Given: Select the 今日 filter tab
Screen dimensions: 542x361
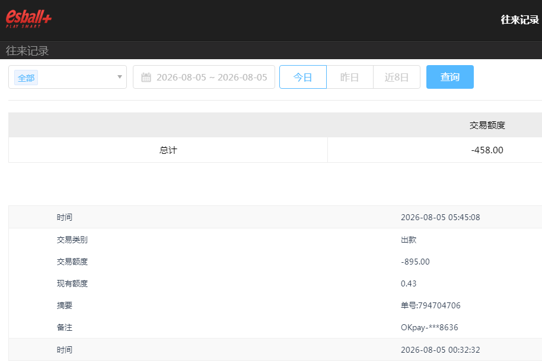Looking at the screenshot, I should coord(303,77).
